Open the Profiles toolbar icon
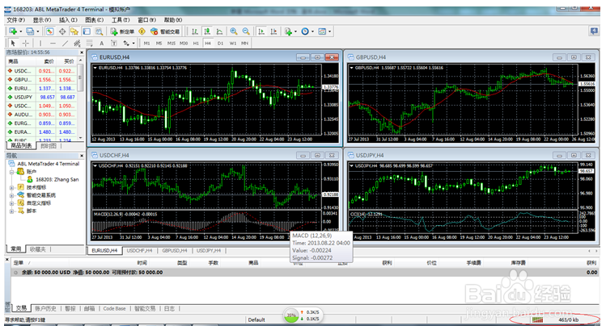This screenshot has width=606, height=334. pyautogui.click(x=30, y=31)
